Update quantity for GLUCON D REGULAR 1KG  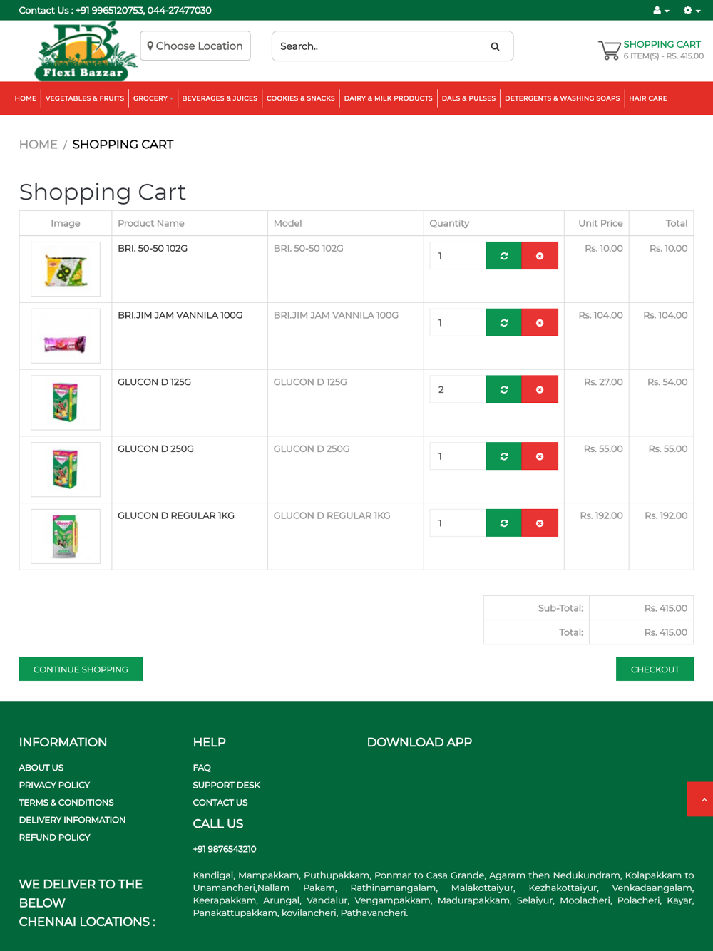coord(504,523)
